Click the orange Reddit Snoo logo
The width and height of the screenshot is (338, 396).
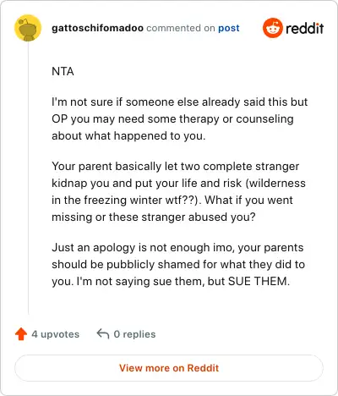[x=272, y=28]
